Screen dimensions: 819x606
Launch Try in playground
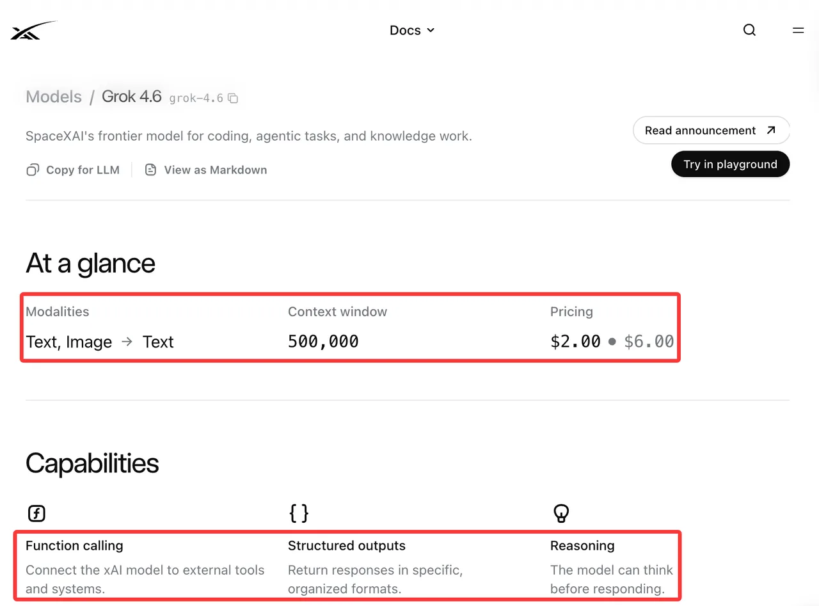[x=730, y=164]
